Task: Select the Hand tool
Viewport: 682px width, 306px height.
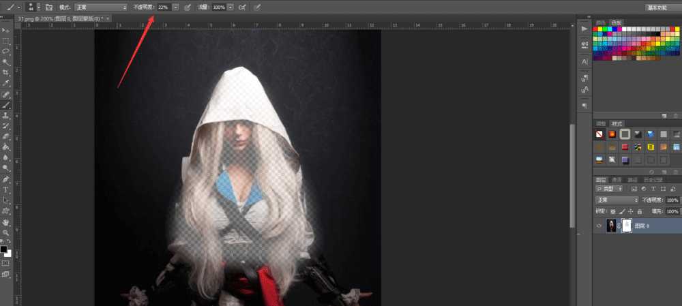Action: [x=6, y=222]
